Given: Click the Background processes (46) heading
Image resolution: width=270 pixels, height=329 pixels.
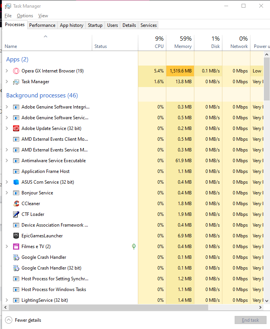Looking at the screenshot, I should click(42, 95).
